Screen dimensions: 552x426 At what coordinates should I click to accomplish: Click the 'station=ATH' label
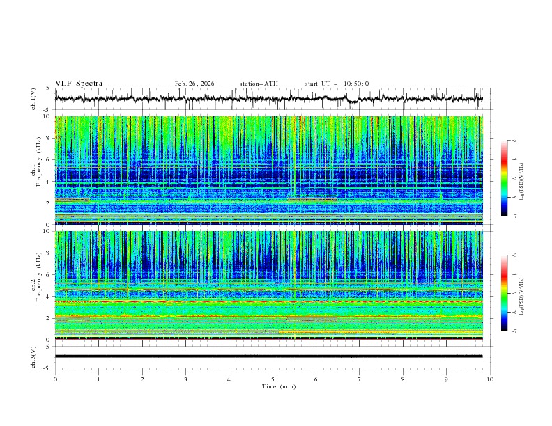(259, 84)
